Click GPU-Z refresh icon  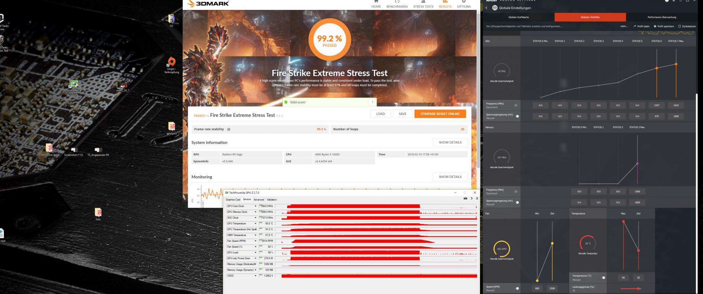point(471,198)
